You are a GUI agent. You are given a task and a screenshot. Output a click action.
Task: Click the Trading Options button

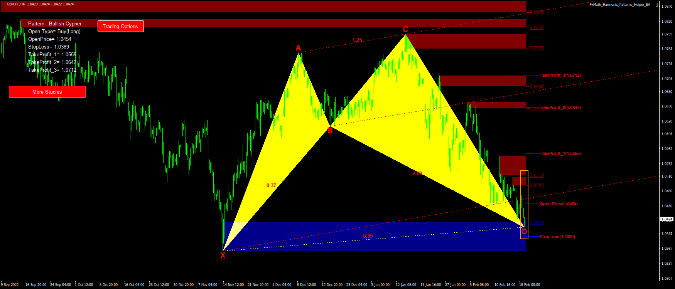click(x=120, y=26)
